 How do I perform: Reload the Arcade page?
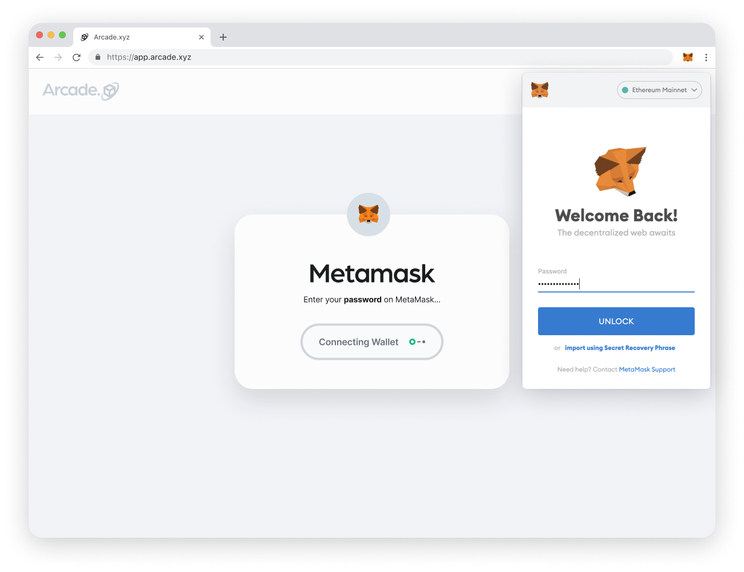click(x=77, y=57)
